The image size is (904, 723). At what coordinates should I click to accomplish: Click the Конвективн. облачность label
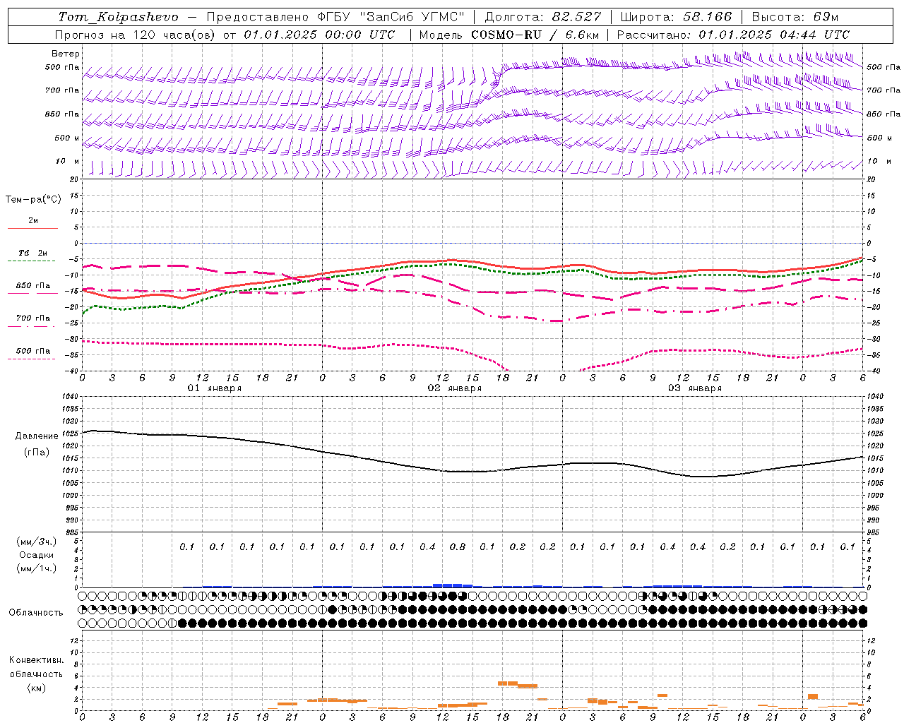click(x=36, y=667)
